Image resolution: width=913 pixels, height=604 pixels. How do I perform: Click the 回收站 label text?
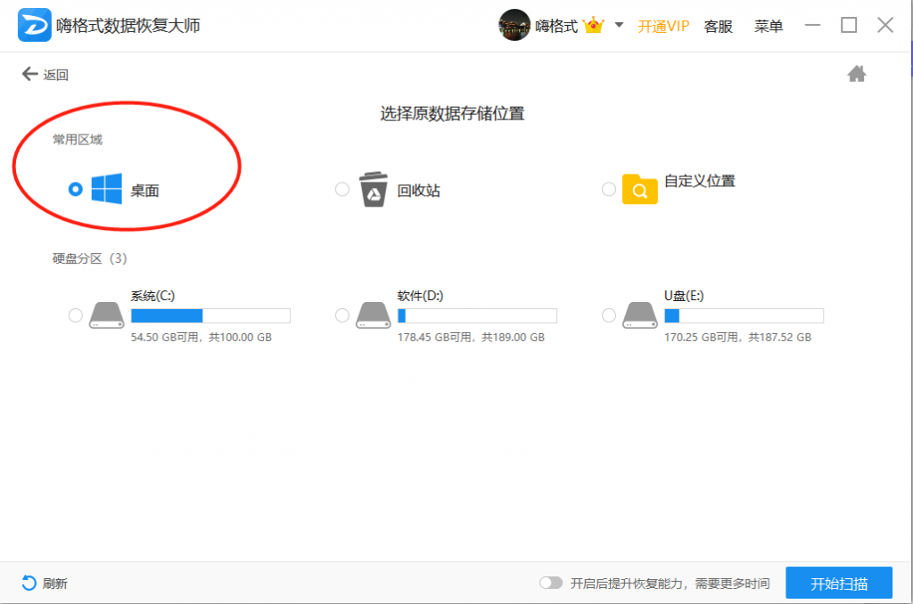pyautogui.click(x=419, y=191)
